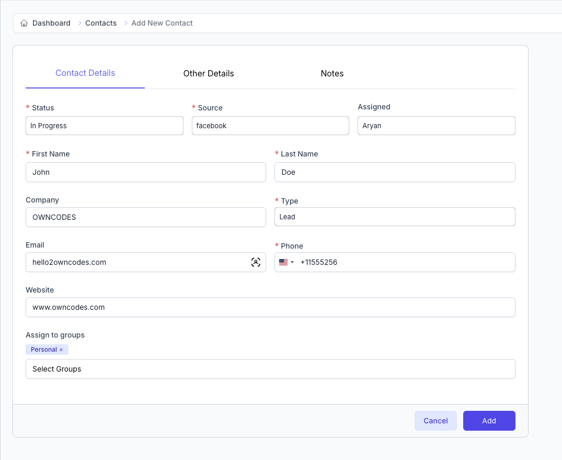The image size is (562, 460).
Task: Open the Source dropdown showing facebook
Action: coord(270,126)
